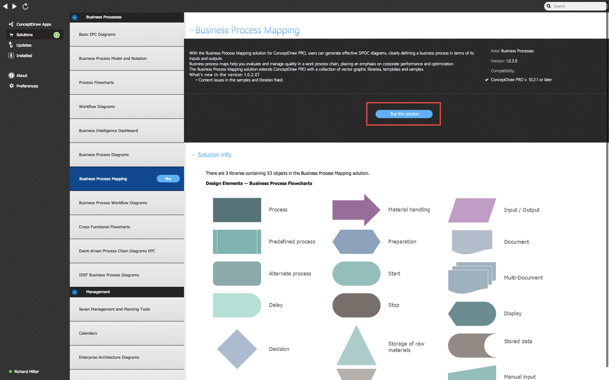
Task: Refresh the page with the reload icon
Action: [25, 6]
